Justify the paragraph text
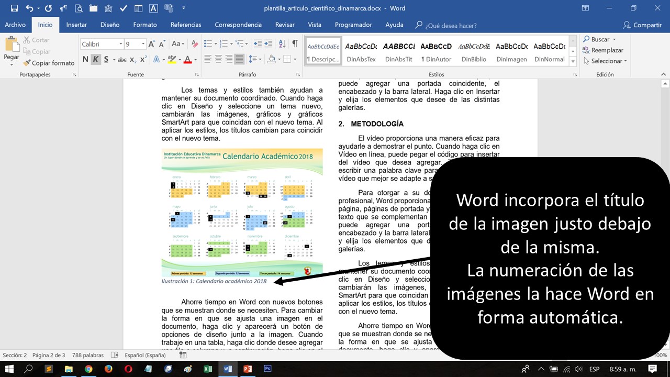 pyautogui.click(x=239, y=59)
